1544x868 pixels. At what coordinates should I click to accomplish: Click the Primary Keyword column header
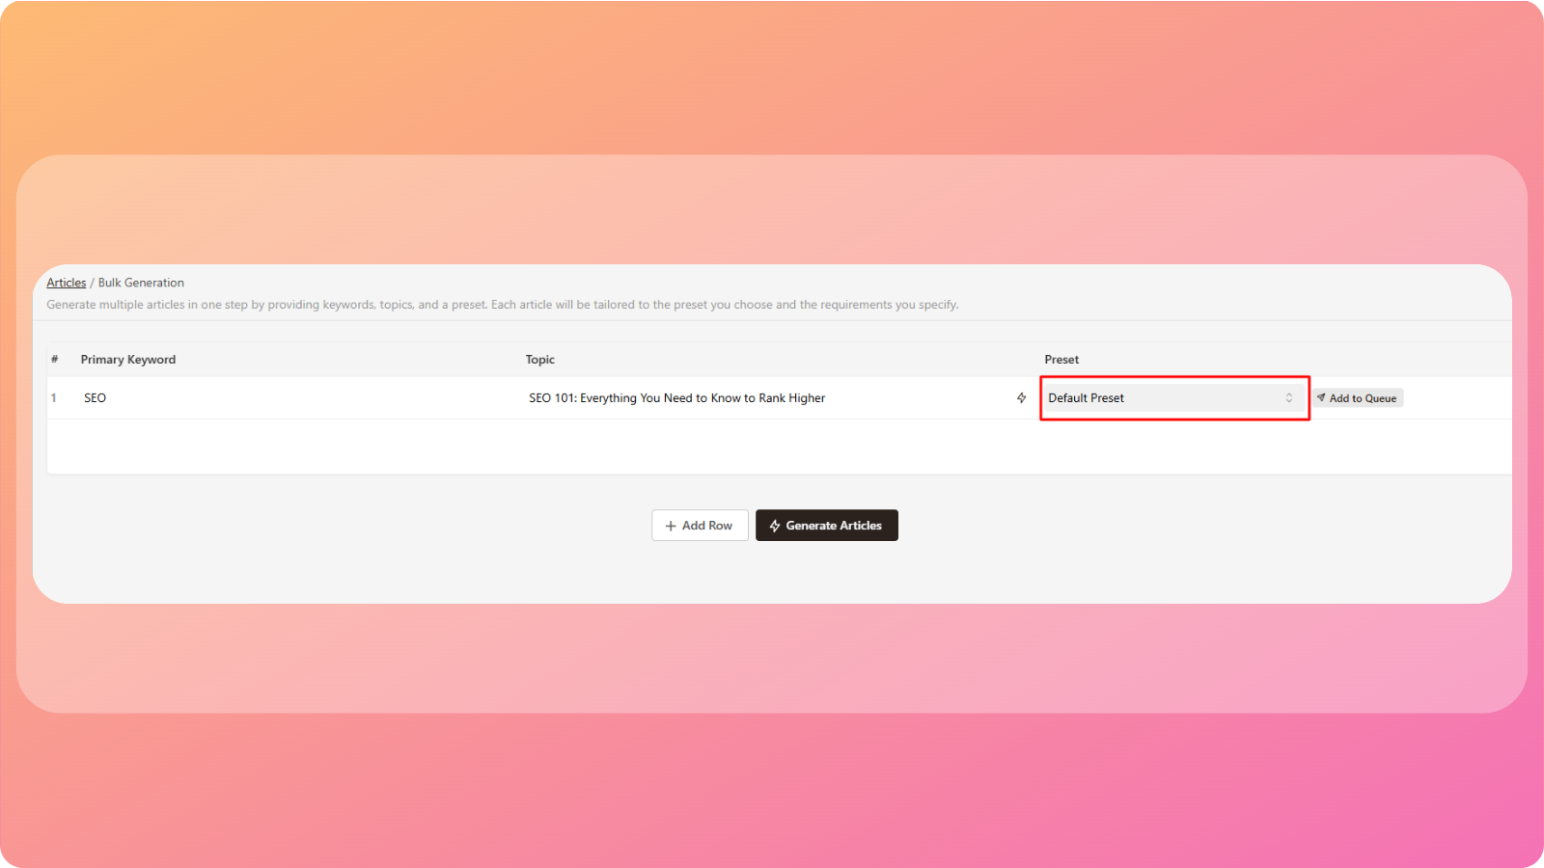(x=128, y=360)
